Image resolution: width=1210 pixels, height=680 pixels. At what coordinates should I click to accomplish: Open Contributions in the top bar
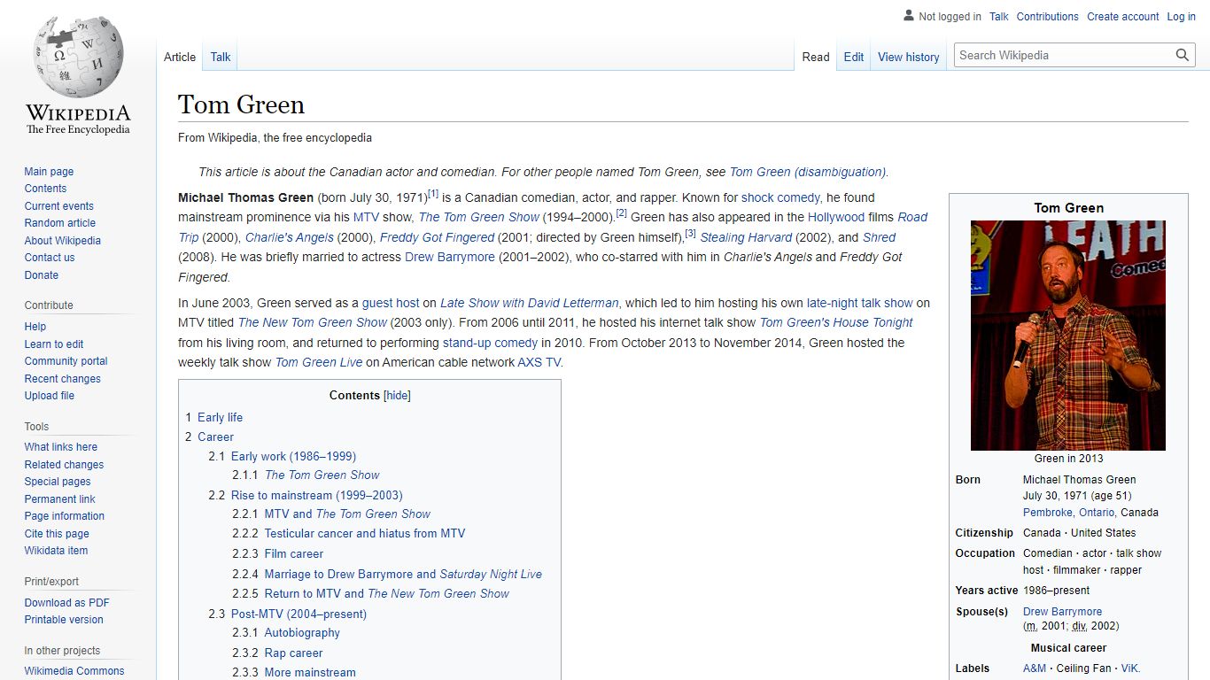tap(1048, 17)
